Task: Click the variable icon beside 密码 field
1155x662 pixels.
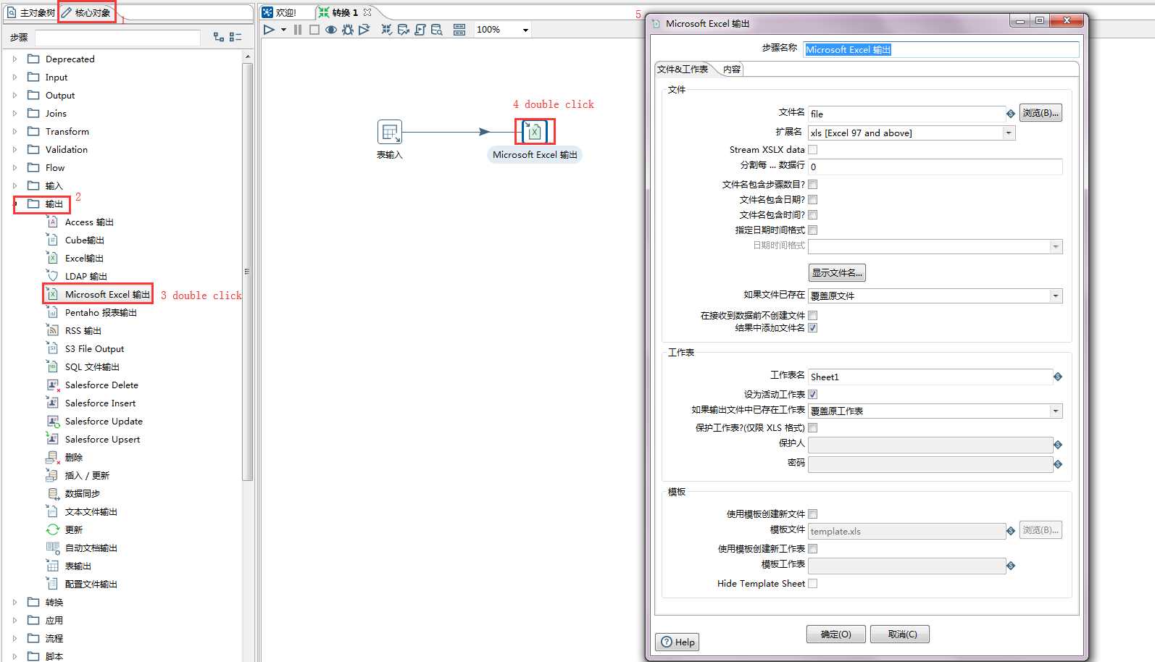Action: (x=1058, y=464)
